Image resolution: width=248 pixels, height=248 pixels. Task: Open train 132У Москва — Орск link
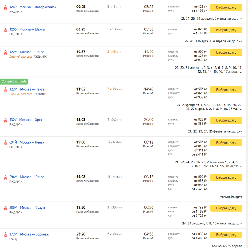click(x=26, y=120)
